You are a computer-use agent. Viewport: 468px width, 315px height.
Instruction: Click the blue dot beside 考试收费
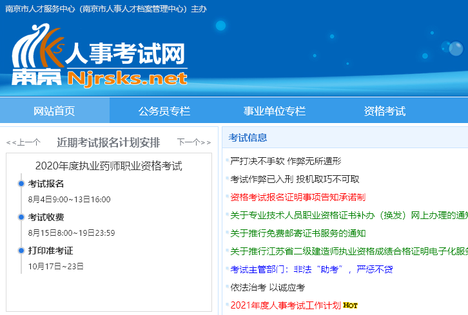21,217
